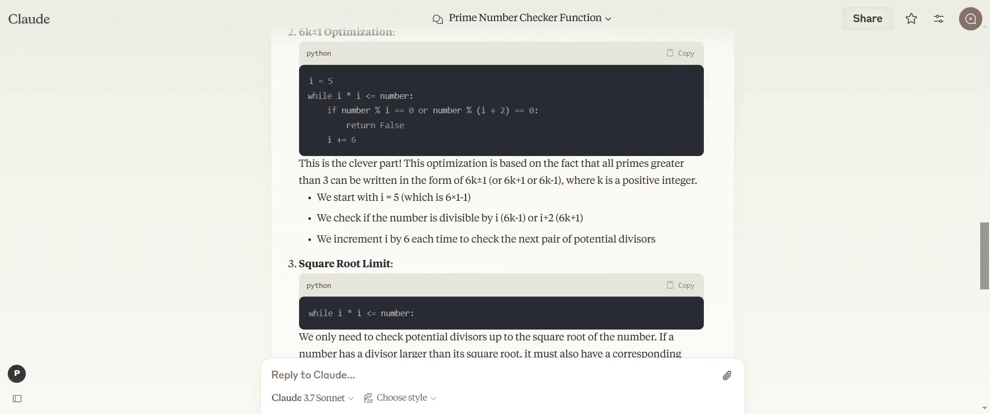Click the top-right chat bubble avatar icon
990x414 pixels.
tap(970, 19)
